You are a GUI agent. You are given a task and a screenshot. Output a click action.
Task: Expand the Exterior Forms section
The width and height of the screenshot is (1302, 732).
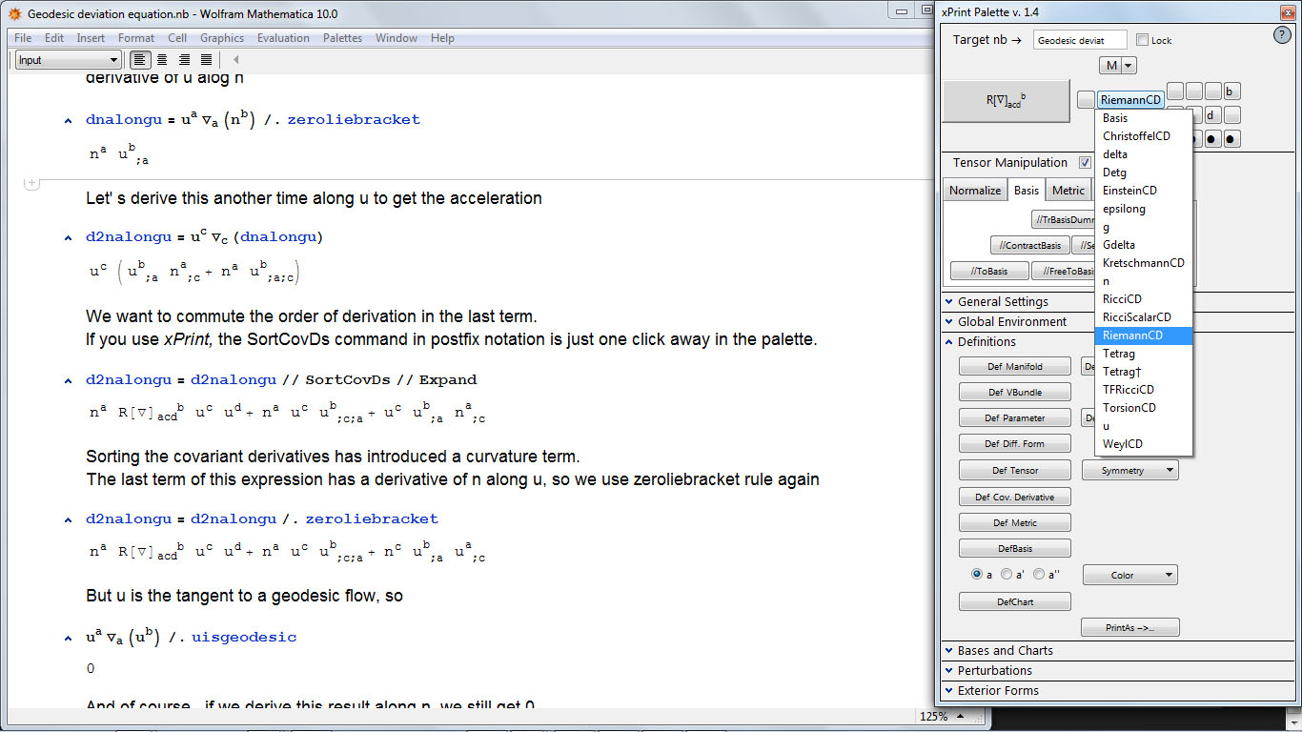tap(998, 691)
